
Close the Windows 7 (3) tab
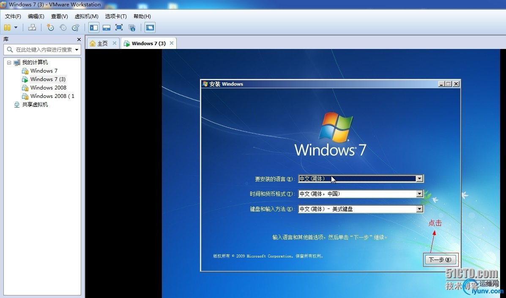pos(172,43)
